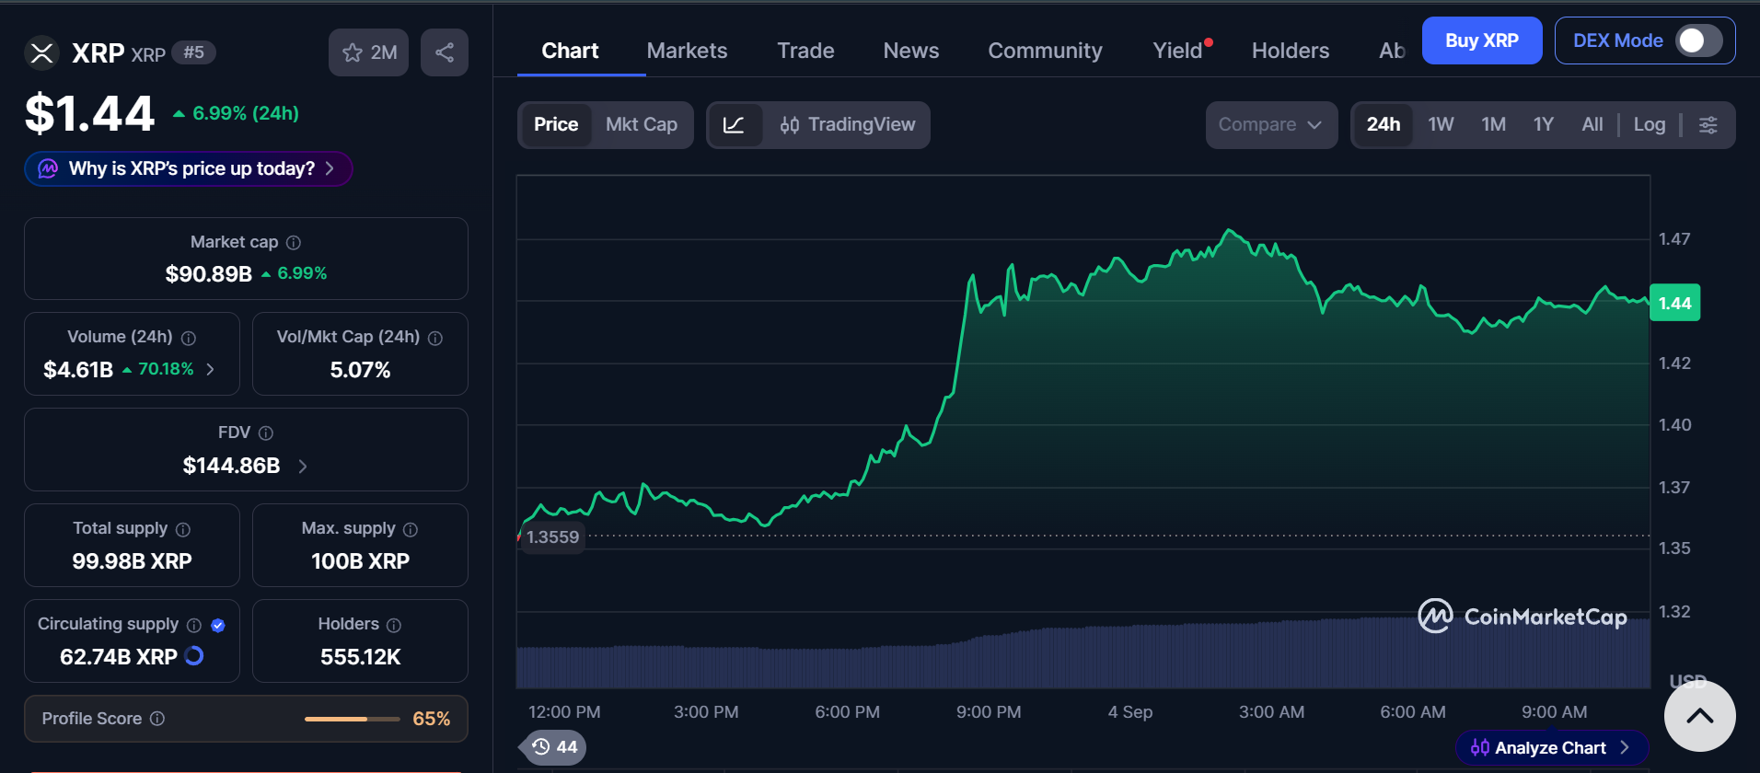Switch to the Holders tab

tap(1291, 51)
